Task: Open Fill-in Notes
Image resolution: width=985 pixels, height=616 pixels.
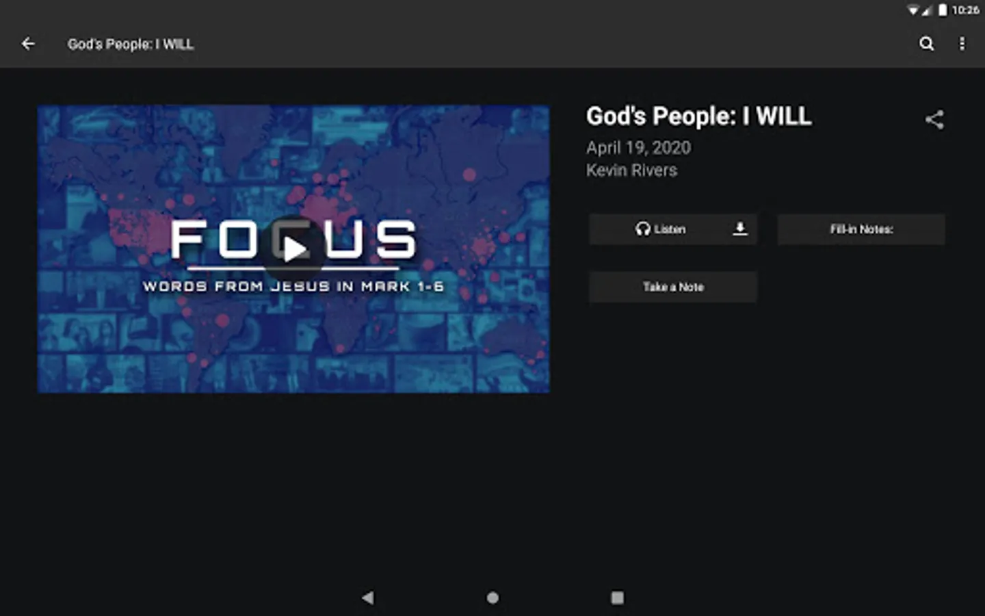Action: (861, 229)
